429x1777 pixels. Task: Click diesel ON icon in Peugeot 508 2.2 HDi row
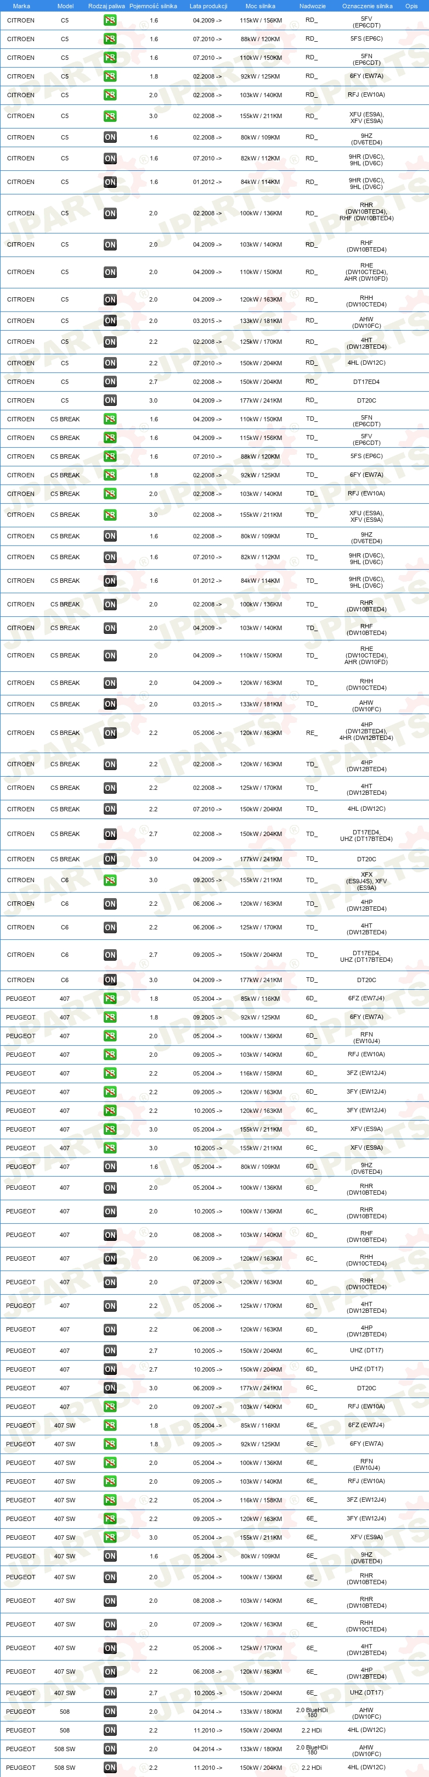pyautogui.click(x=110, y=1730)
